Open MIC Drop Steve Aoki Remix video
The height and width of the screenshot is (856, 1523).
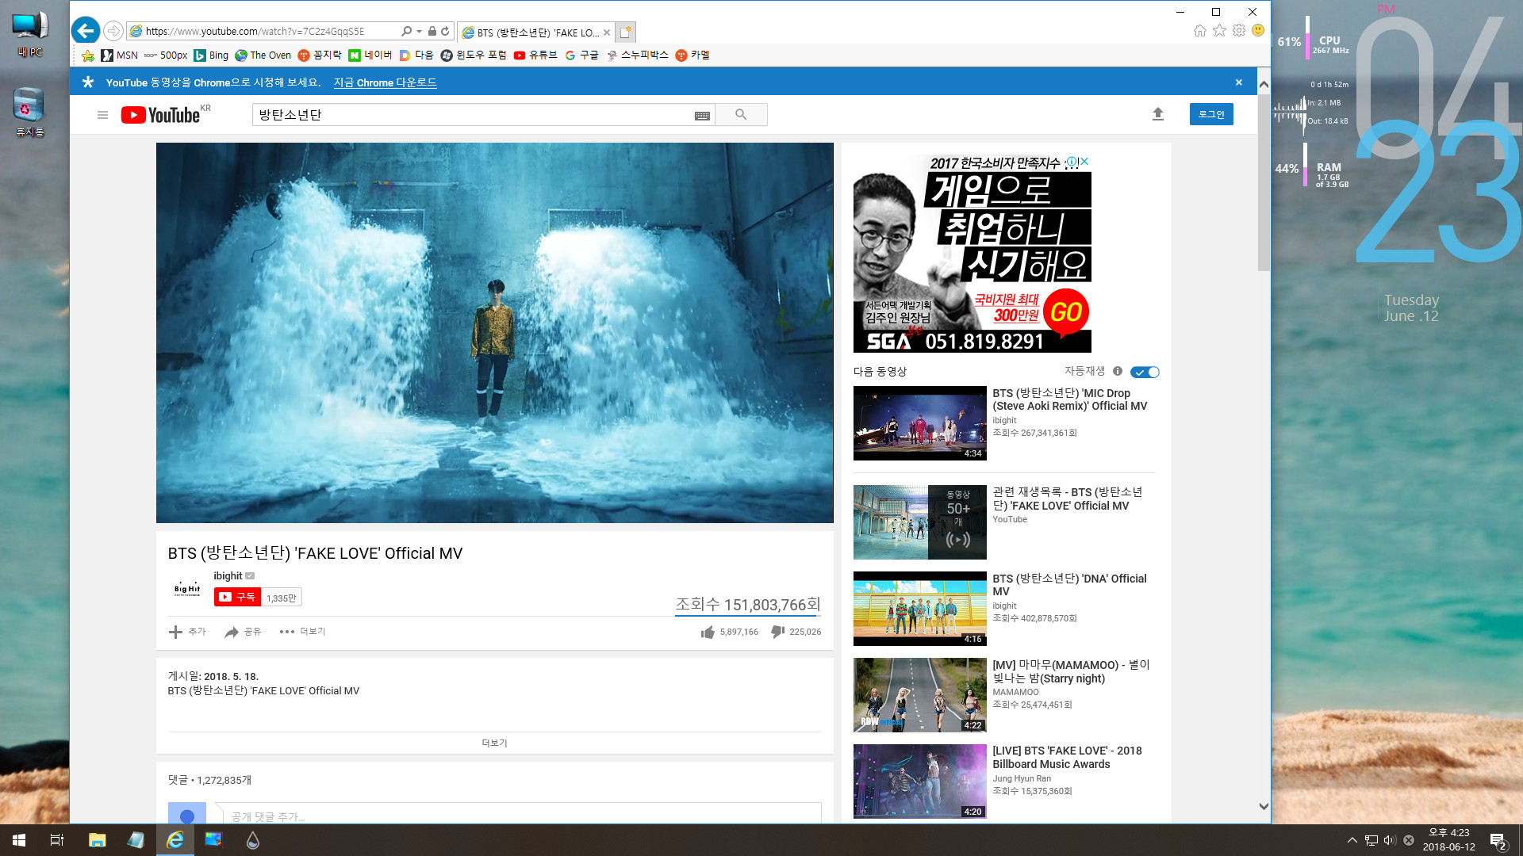[x=920, y=423]
